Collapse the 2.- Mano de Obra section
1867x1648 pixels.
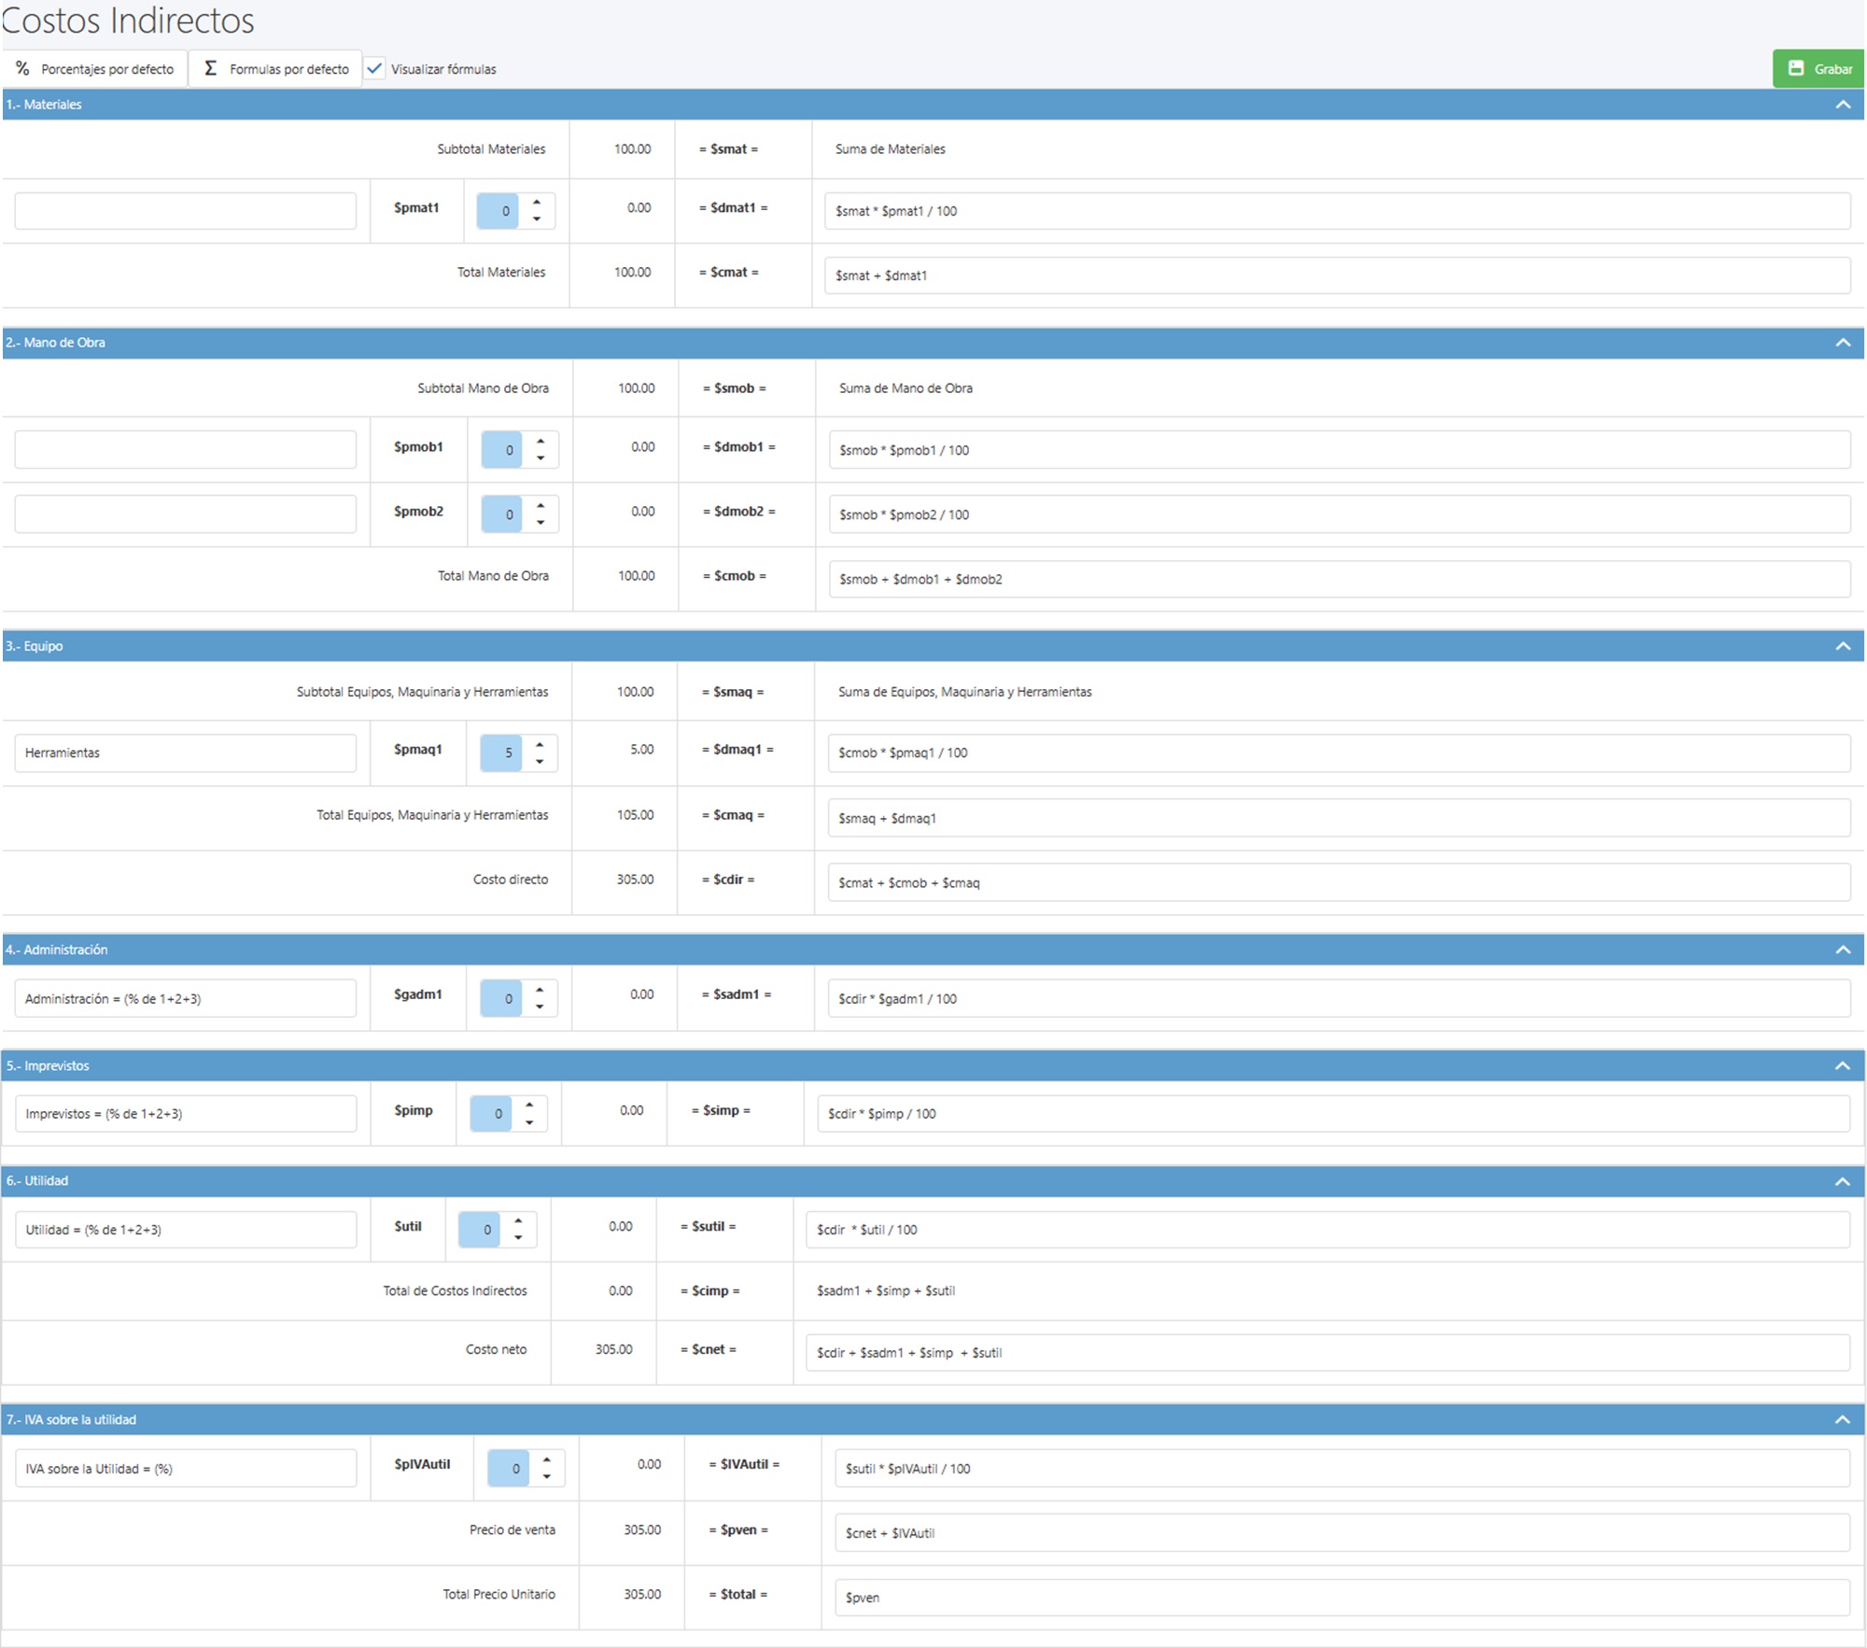[1843, 343]
